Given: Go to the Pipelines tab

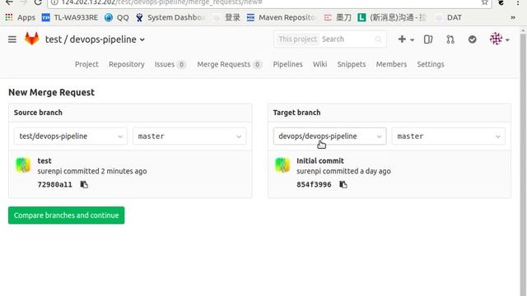Looking at the screenshot, I should pos(287,64).
